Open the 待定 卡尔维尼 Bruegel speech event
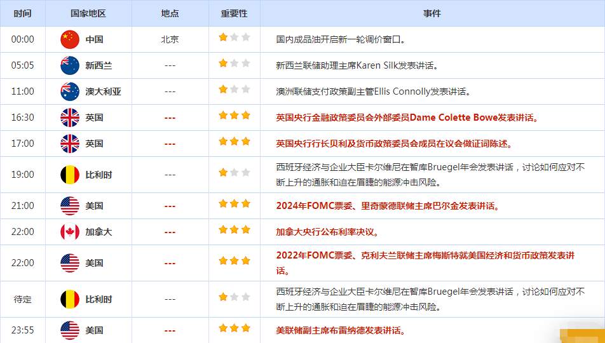Screen dimensions: 605x343 [x=431, y=299]
